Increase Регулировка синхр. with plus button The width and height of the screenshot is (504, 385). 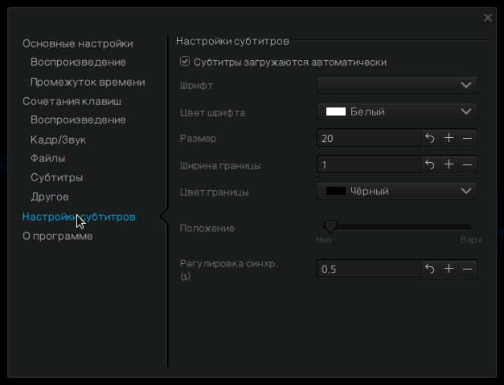(x=449, y=269)
